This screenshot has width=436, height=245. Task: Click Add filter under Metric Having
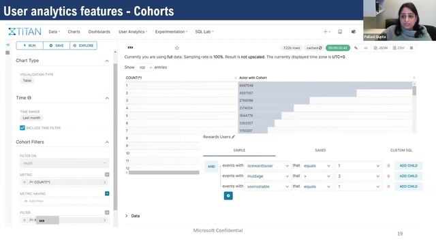point(34,201)
